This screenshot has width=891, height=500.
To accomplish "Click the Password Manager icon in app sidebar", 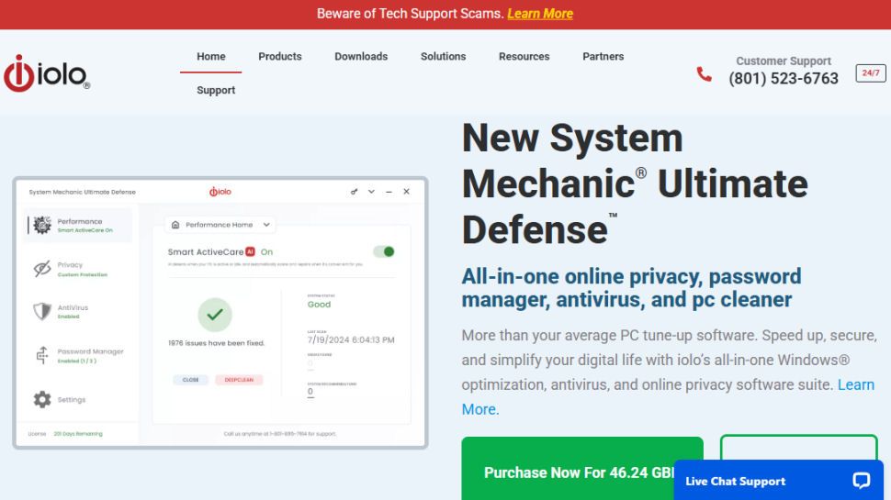I will point(42,355).
